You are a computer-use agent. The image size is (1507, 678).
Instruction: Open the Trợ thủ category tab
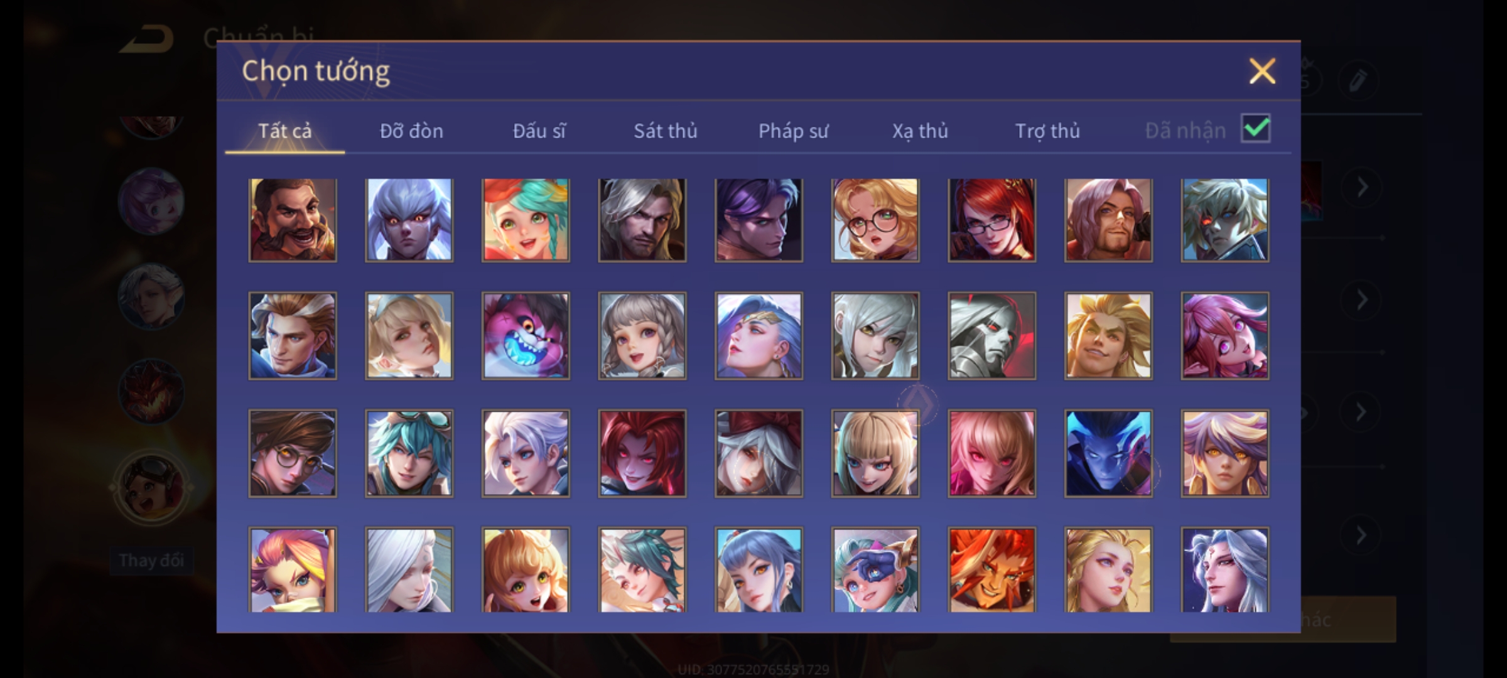1048,131
